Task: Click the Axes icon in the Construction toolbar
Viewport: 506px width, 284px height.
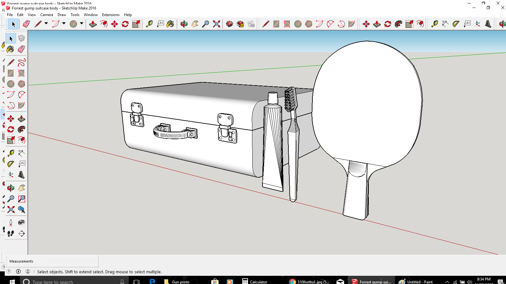Action: click(478, 24)
